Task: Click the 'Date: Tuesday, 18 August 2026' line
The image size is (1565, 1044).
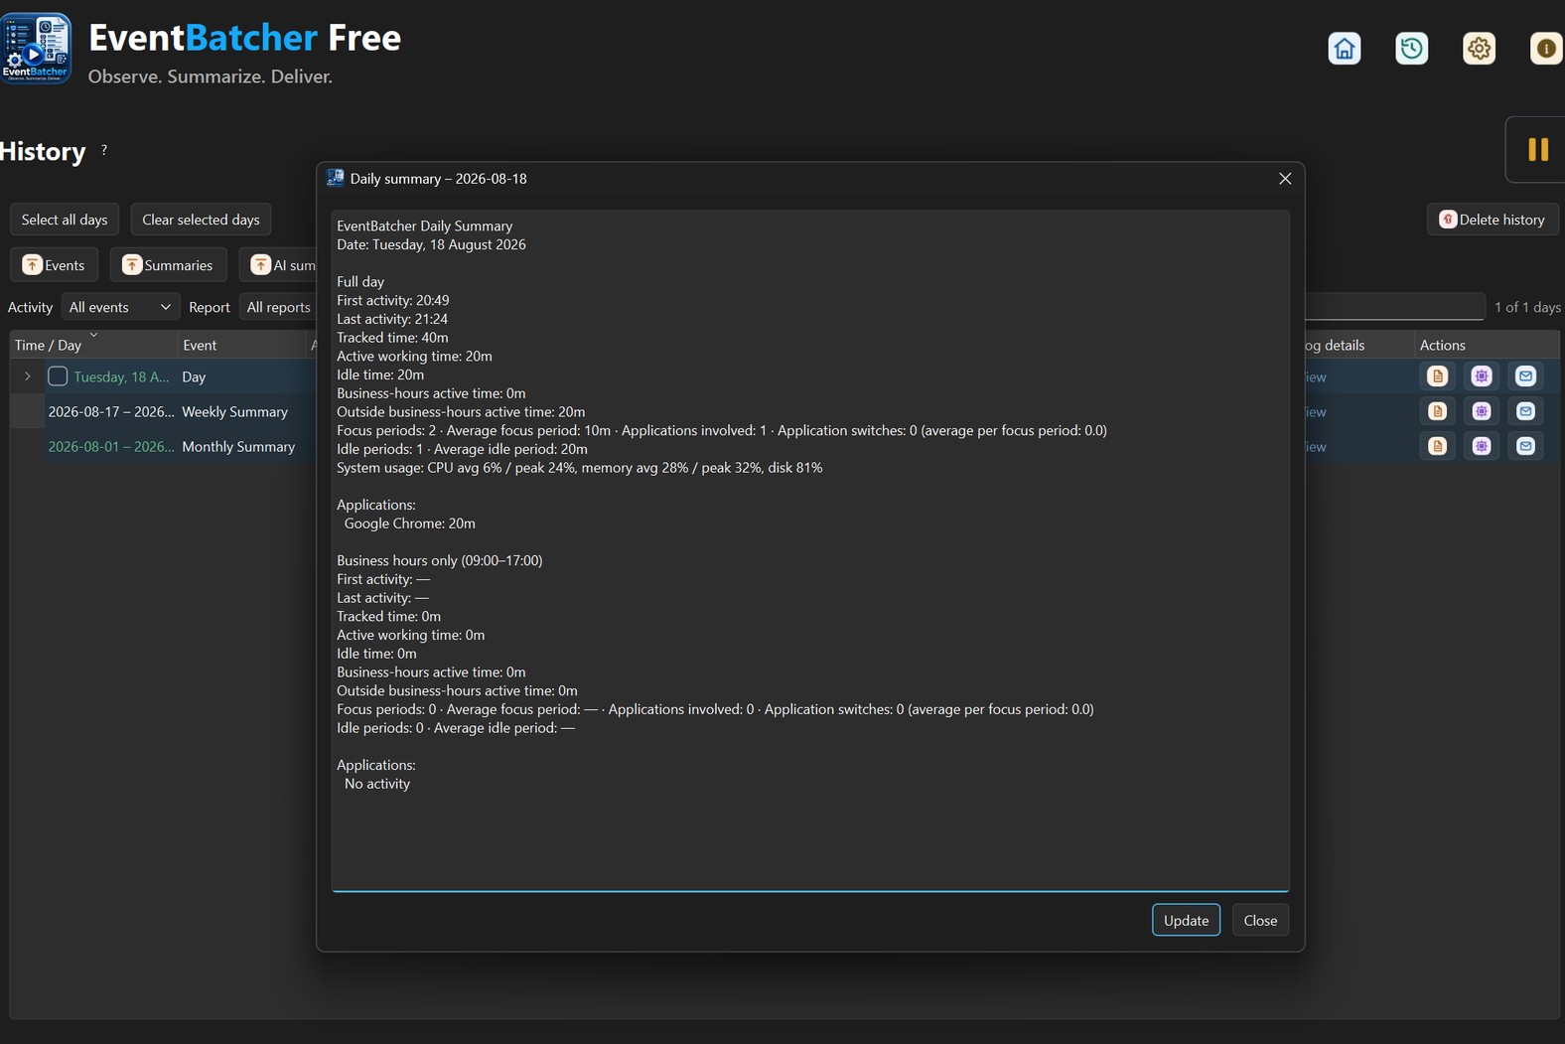Action: (x=431, y=244)
